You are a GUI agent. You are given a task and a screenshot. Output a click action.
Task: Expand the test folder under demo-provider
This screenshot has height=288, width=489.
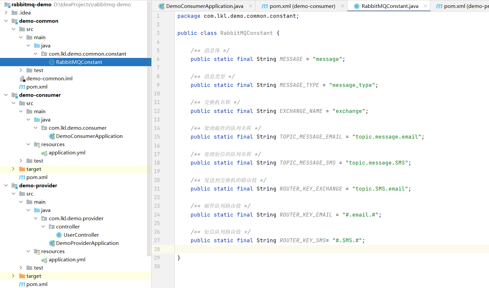[x=21, y=268]
